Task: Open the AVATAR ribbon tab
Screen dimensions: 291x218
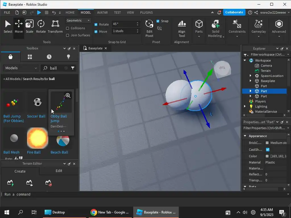Action: tap(102, 12)
